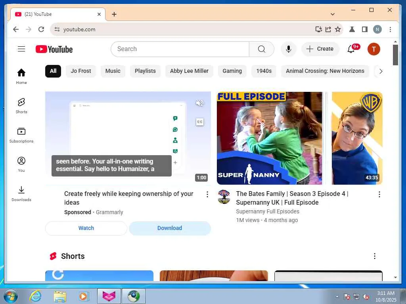Image resolution: width=406 pixels, height=304 pixels.
Task: Select the Playlists chip
Action: coord(145,71)
